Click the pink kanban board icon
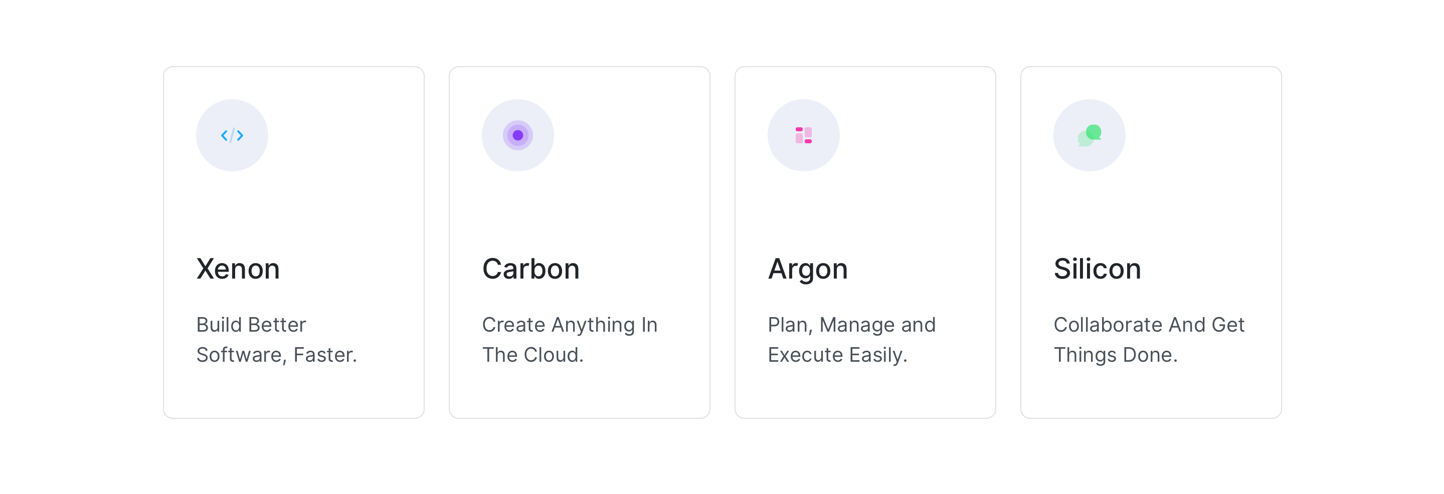 804,136
